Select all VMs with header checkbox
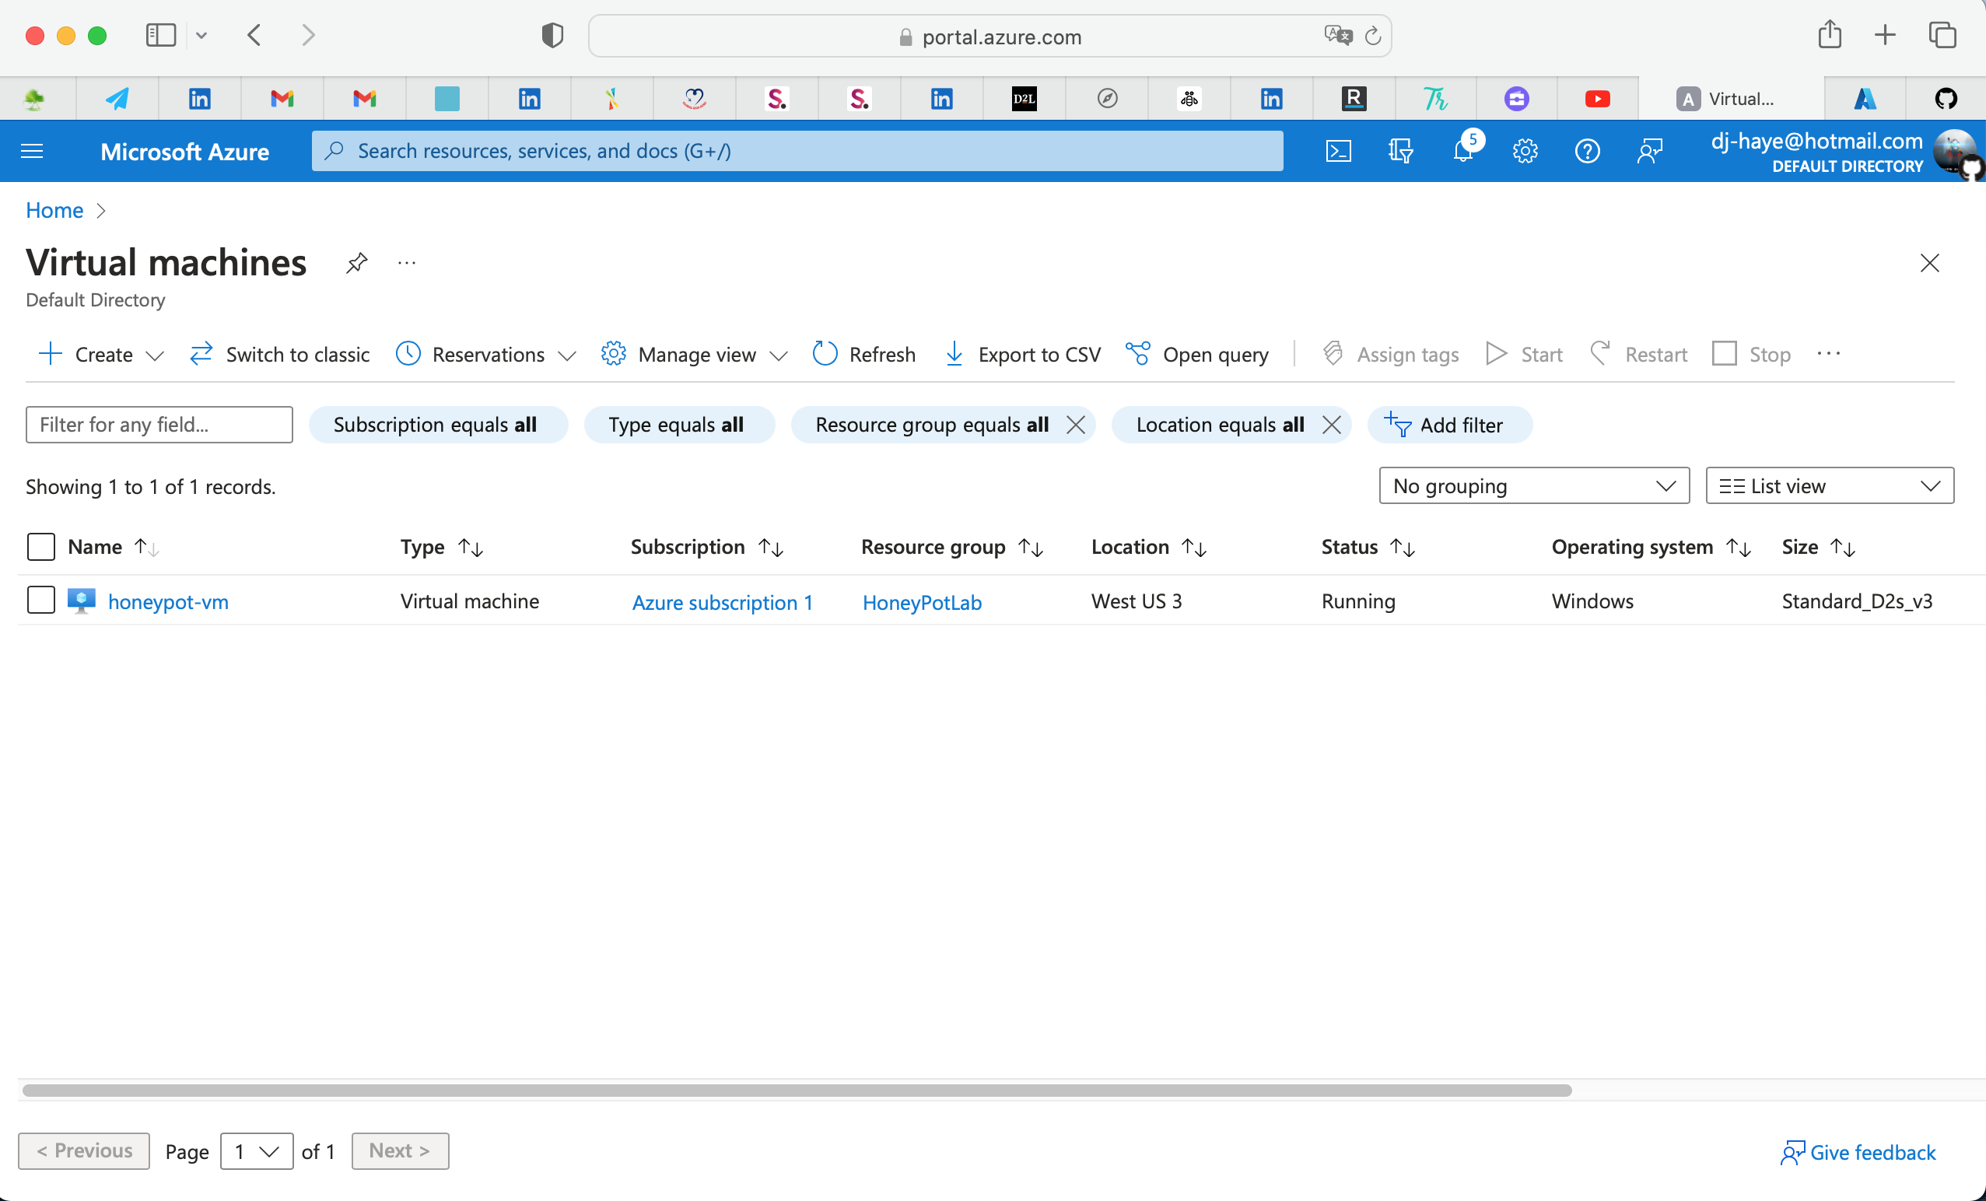 click(40, 546)
